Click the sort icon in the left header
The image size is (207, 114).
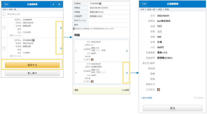pyautogui.click(x=53, y=4)
